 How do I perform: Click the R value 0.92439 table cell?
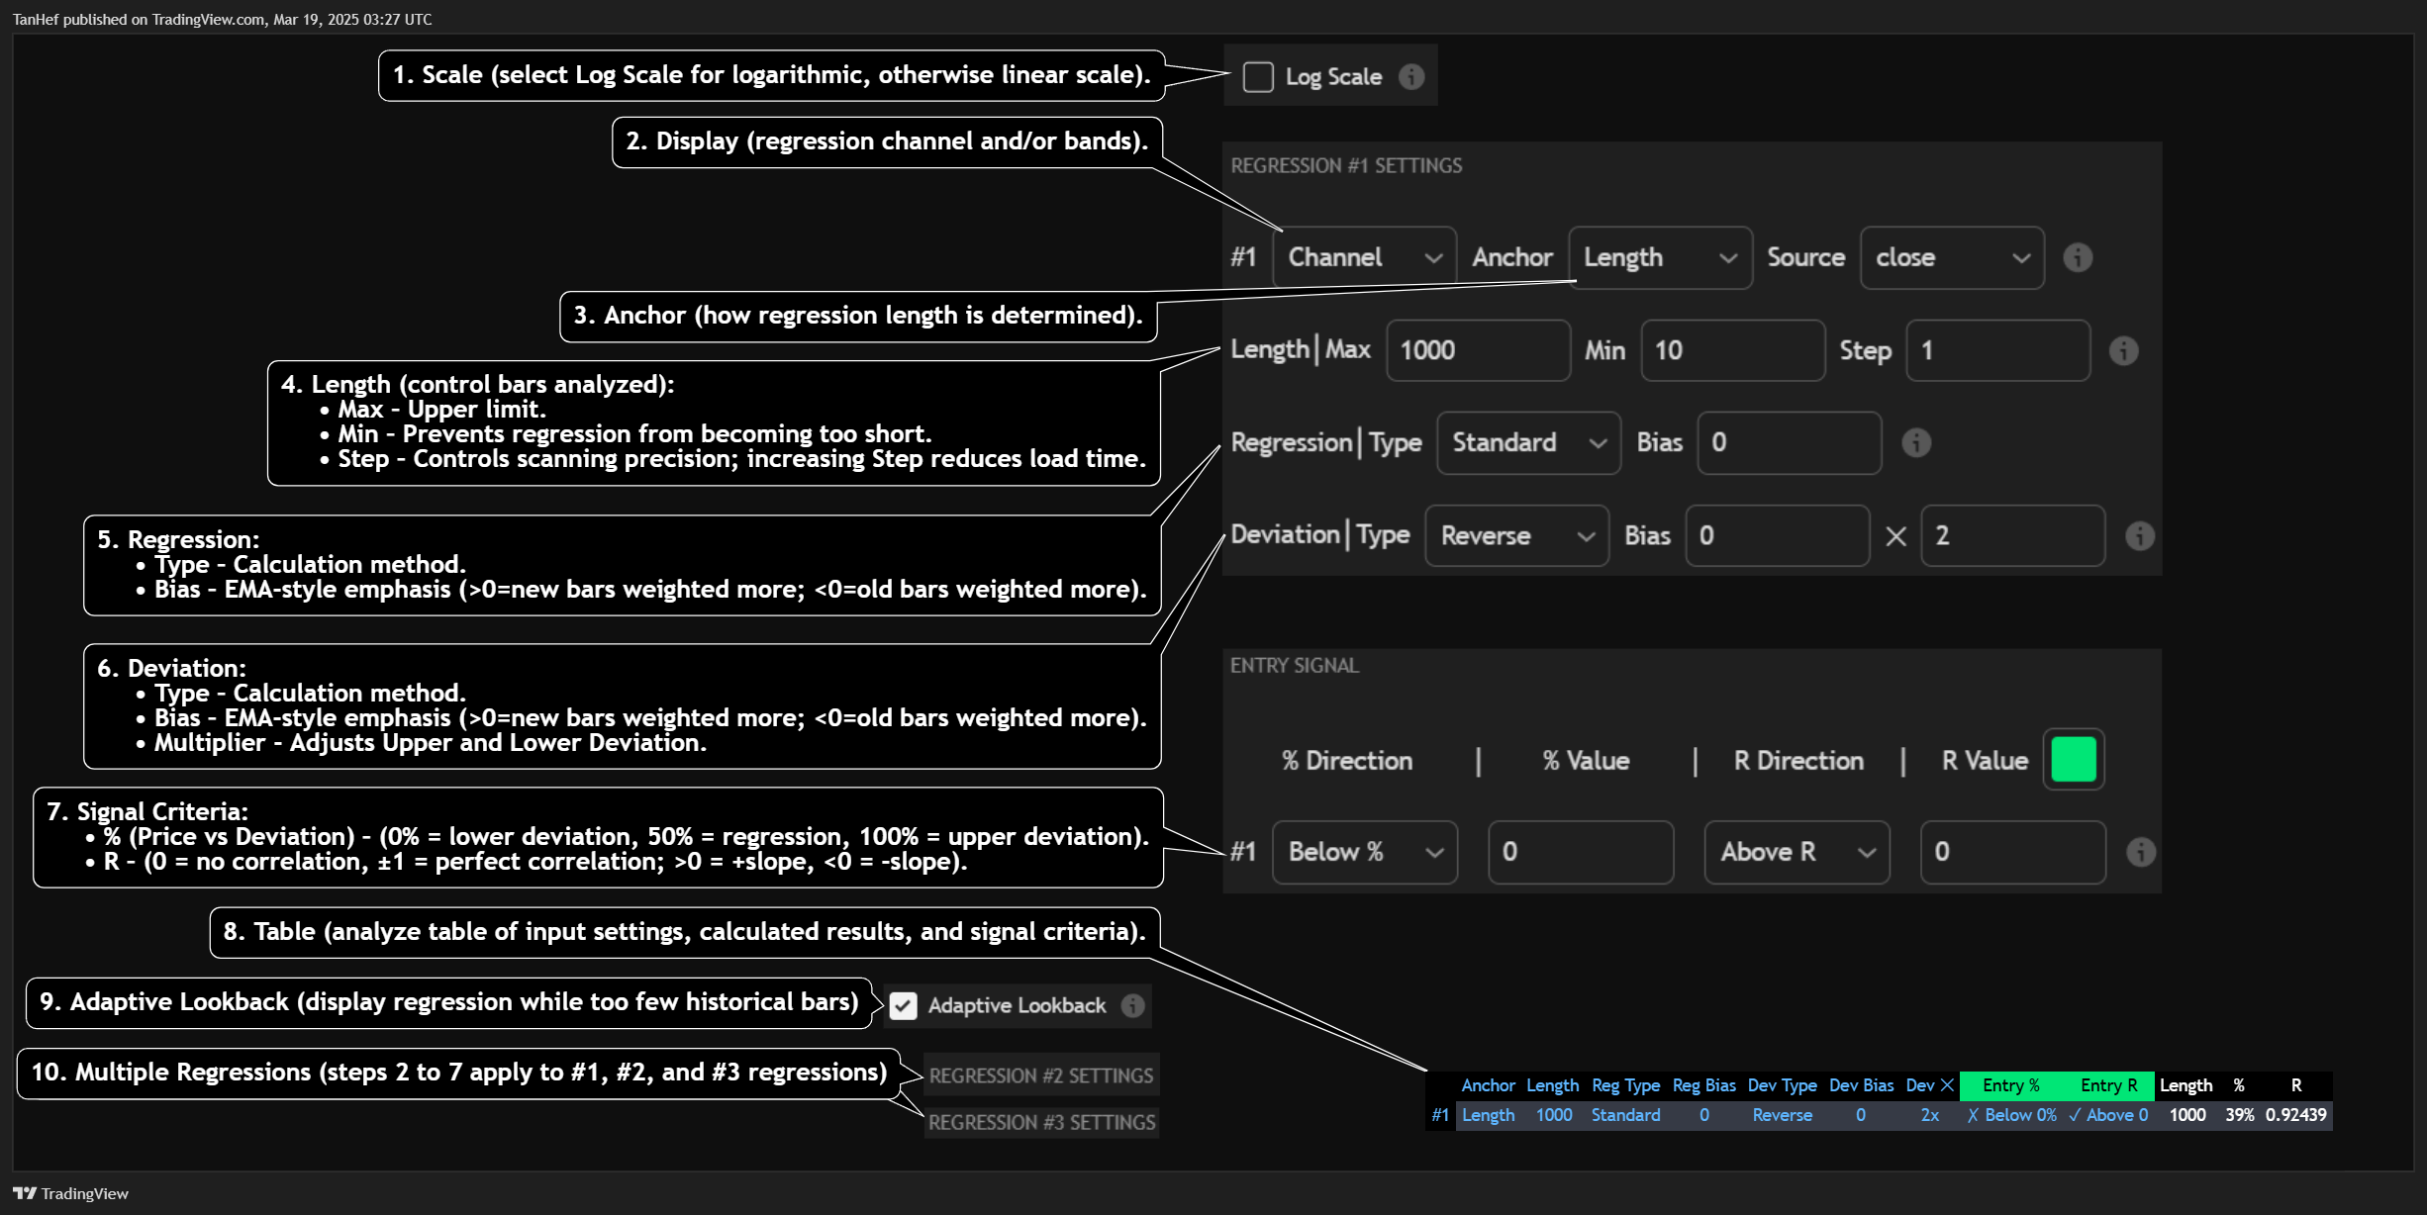tap(2295, 1115)
